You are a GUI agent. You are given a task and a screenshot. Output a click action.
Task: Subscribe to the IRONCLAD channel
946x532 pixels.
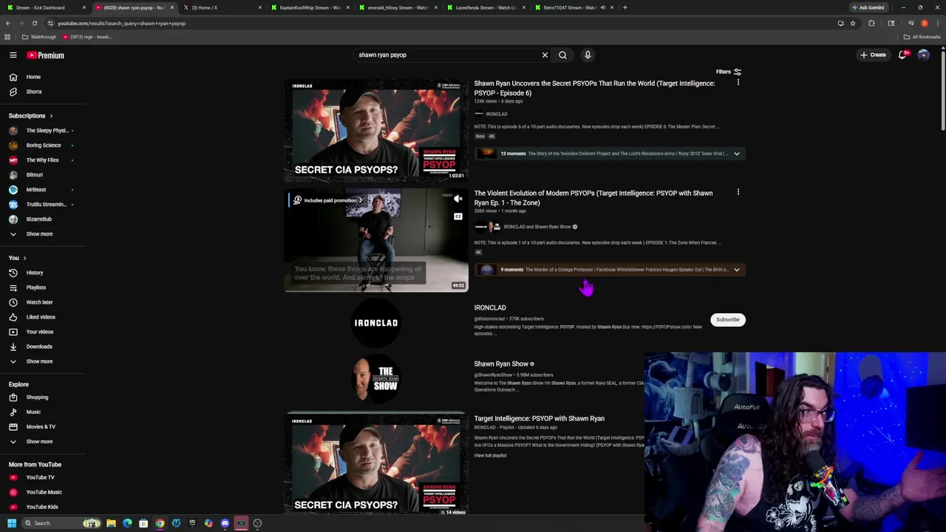tap(727, 320)
